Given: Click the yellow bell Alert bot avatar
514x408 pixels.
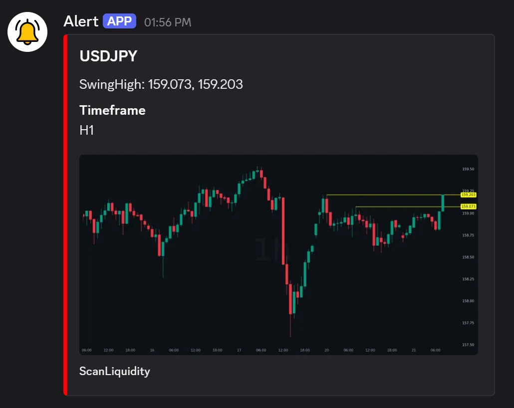Looking at the screenshot, I should click(x=27, y=31).
